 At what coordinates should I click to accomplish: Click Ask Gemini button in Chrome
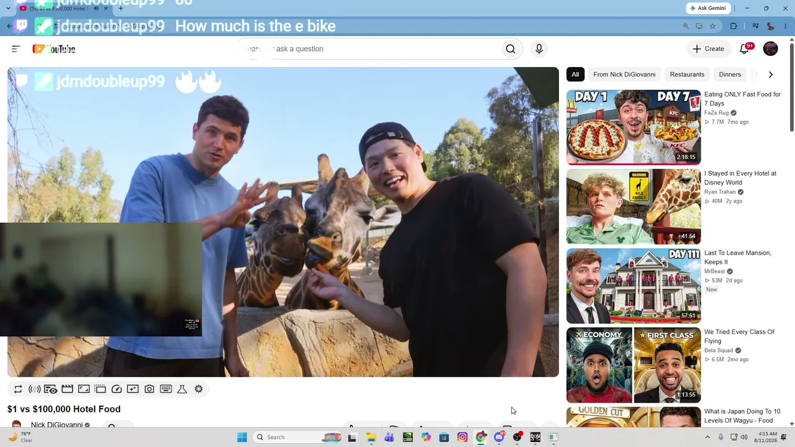coord(708,8)
